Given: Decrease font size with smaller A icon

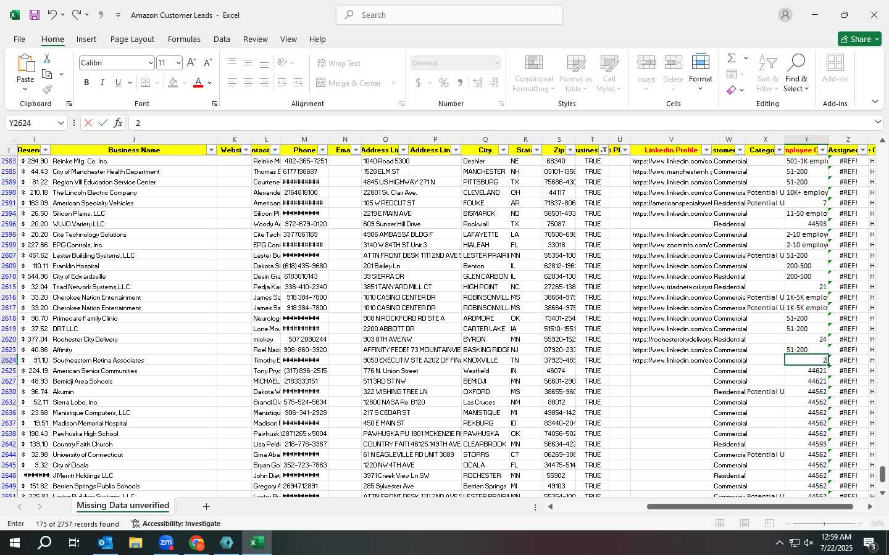Looking at the screenshot, I should coord(208,63).
